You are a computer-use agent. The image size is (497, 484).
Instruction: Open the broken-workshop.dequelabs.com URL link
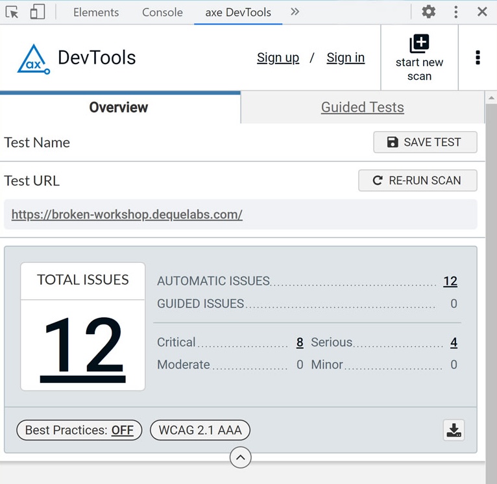tap(127, 215)
